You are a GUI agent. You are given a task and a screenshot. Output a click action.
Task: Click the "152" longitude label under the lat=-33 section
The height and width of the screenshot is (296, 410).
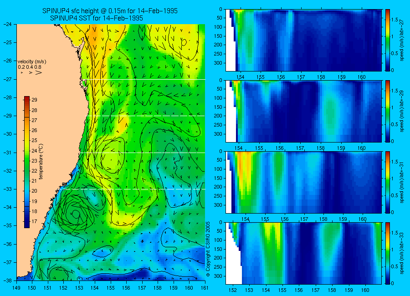232,290
